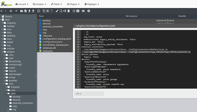Go up to the parent directory

coord(16,11)
